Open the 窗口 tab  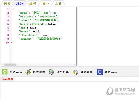click(45, 4)
